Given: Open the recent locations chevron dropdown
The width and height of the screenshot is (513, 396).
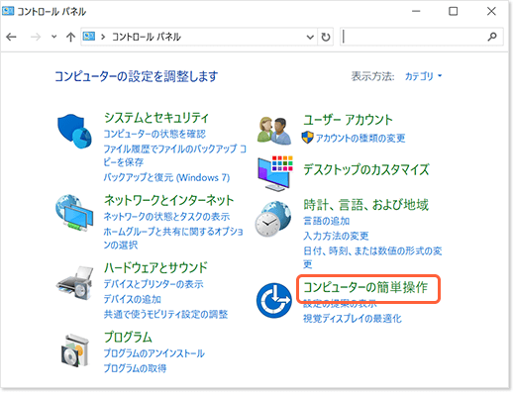Looking at the screenshot, I should pyautogui.click(x=53, y=37).
